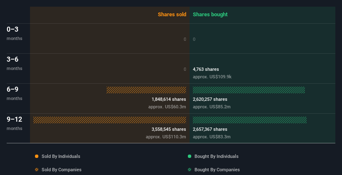Click the 0–3 months shares bought zero
This screenshot has height=175, width=342.
click(x=194, y=39)
